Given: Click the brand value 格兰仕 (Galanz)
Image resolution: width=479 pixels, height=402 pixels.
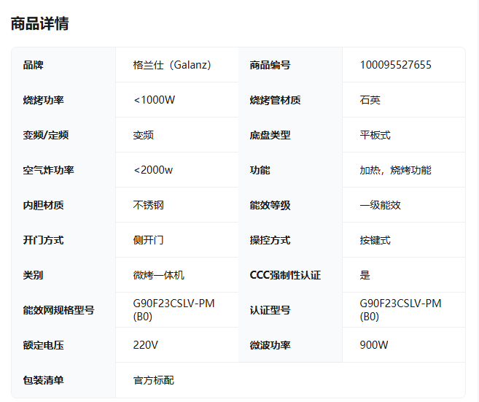Looking at the screenshot, I should tap(172, 65).
